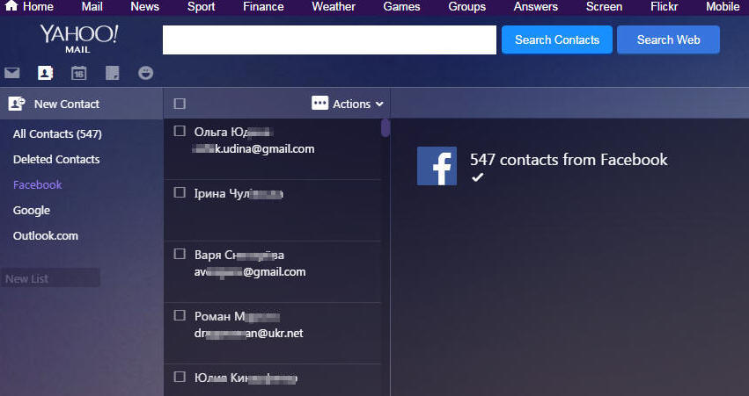The image size is (749, 396).
Task: Open the Groups menu item
Action: [x=466, y=7]
